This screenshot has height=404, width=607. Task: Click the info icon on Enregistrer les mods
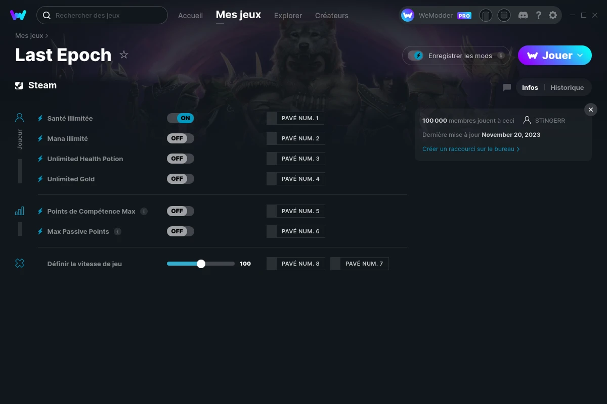[x=501, y=56]
